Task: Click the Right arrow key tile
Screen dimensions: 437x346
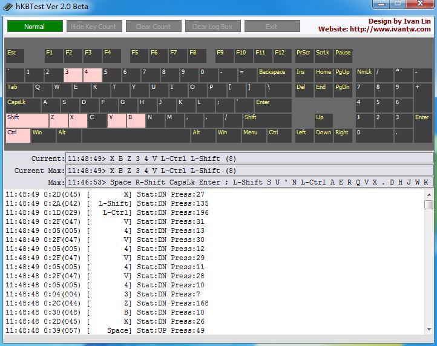Action: pos(343,135)
